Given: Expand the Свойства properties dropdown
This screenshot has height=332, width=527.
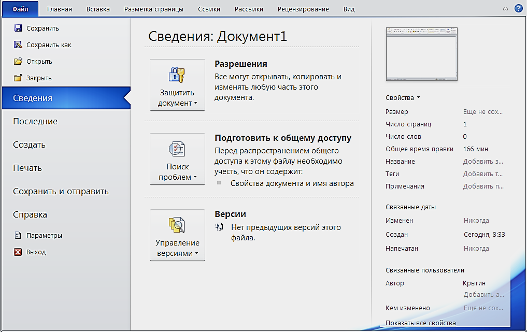Looking at the screenshot, I should pos(403,98).
